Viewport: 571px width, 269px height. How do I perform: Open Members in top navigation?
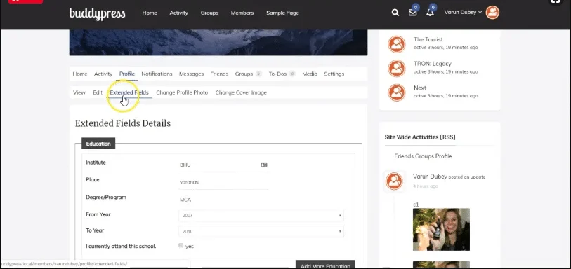coord(242,13)
